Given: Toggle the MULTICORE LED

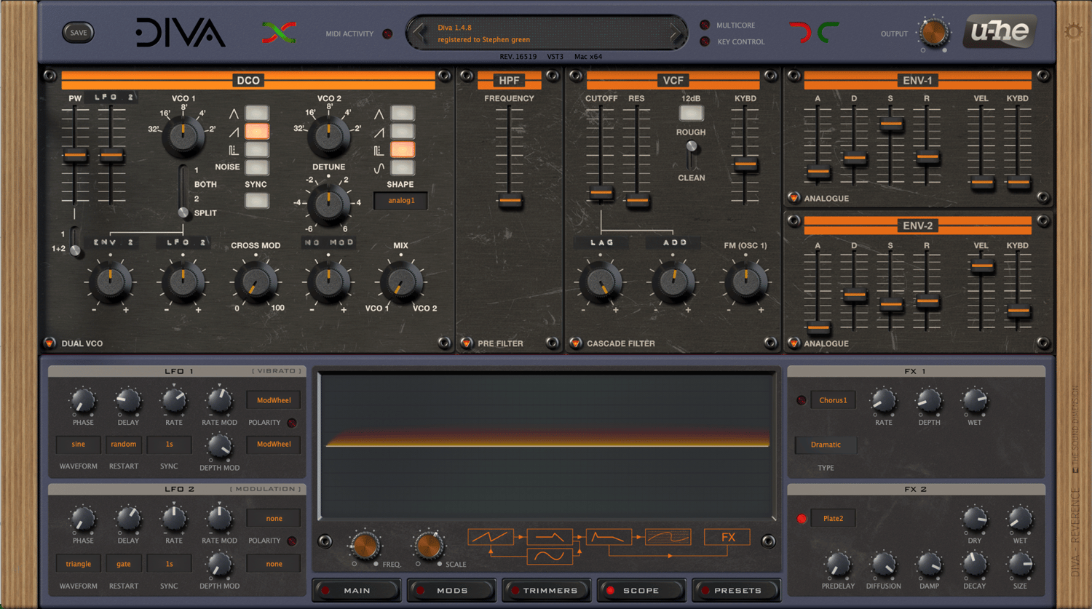Looking at the screenshot, I should click(x=705, y=25).
